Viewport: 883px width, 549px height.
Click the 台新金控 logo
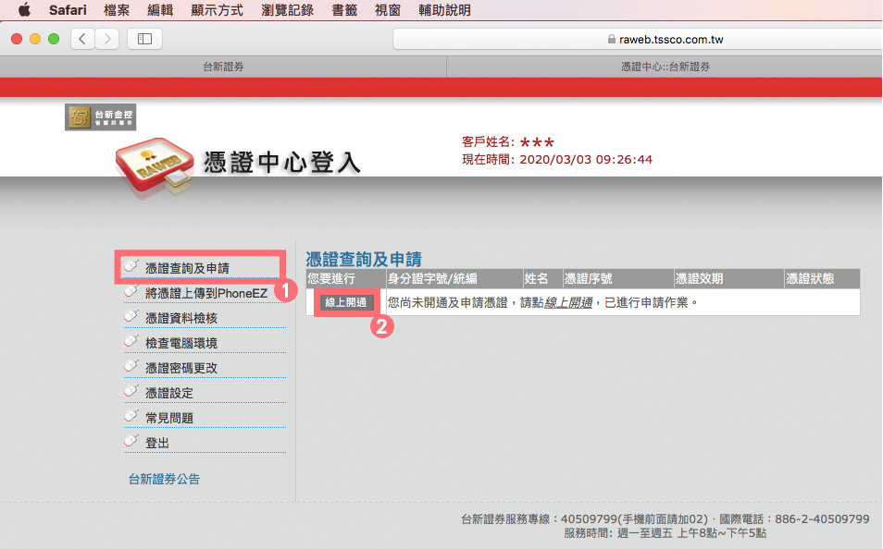100,117
